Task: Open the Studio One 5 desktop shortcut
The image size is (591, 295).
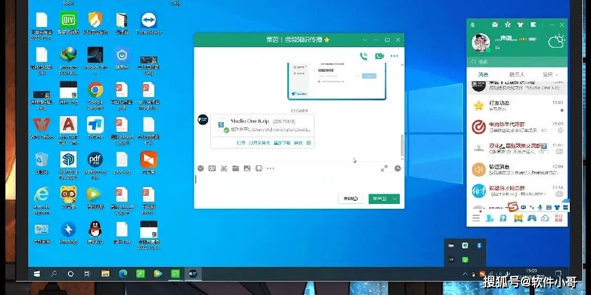Action: (96, 61)
